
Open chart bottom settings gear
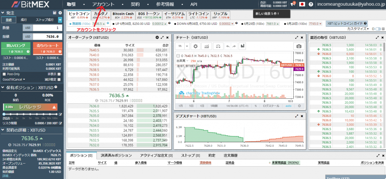click(x=299, y=106)
